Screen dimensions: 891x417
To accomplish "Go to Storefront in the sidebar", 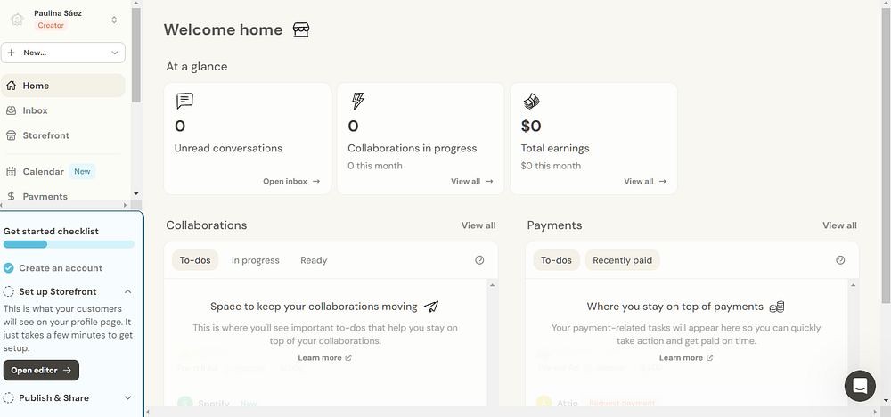I will tap(45, 135).
